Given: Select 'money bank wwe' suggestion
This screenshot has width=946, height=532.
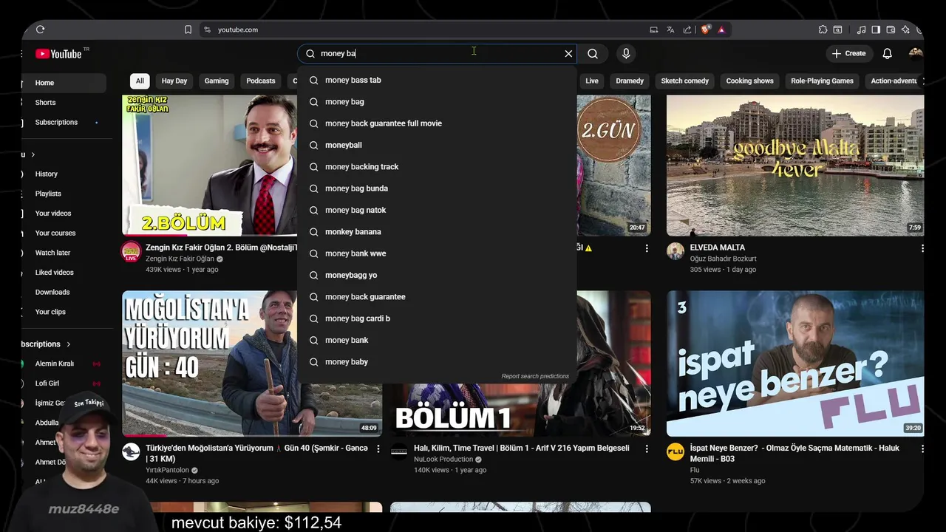Looking at the screenshot, I should coord(437,253).
